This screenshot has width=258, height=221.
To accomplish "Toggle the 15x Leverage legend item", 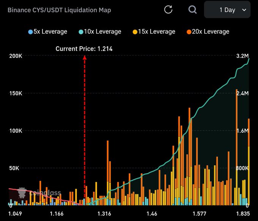I will click(x=154, y=31).
